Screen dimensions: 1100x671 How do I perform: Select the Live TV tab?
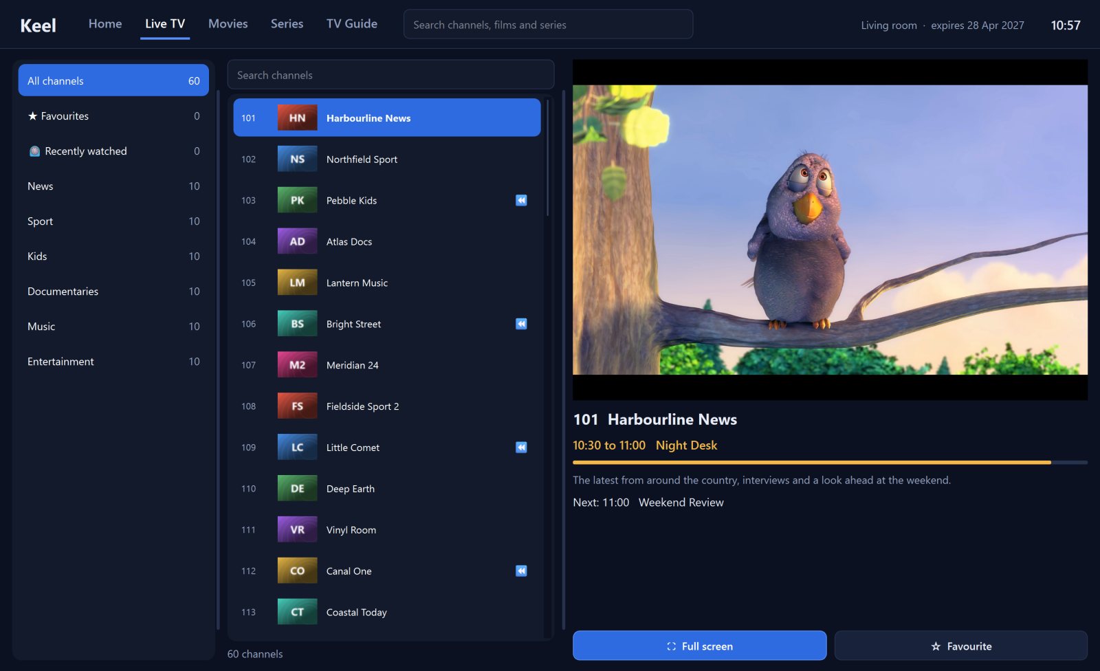pyautogui.click(x=165, y=24)
